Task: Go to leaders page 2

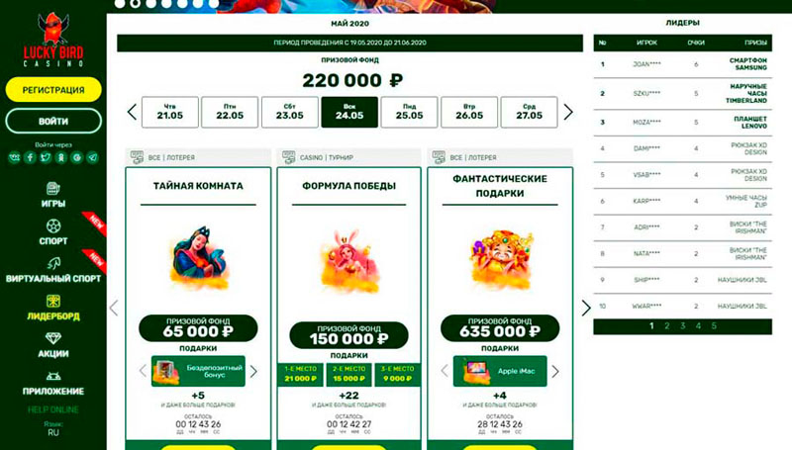Action: click(x=666, y=326)
